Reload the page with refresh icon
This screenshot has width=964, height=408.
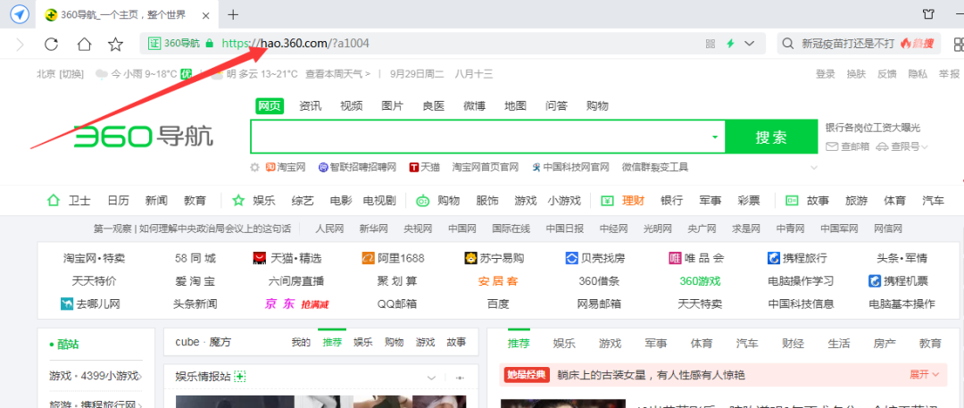(52, 44)
